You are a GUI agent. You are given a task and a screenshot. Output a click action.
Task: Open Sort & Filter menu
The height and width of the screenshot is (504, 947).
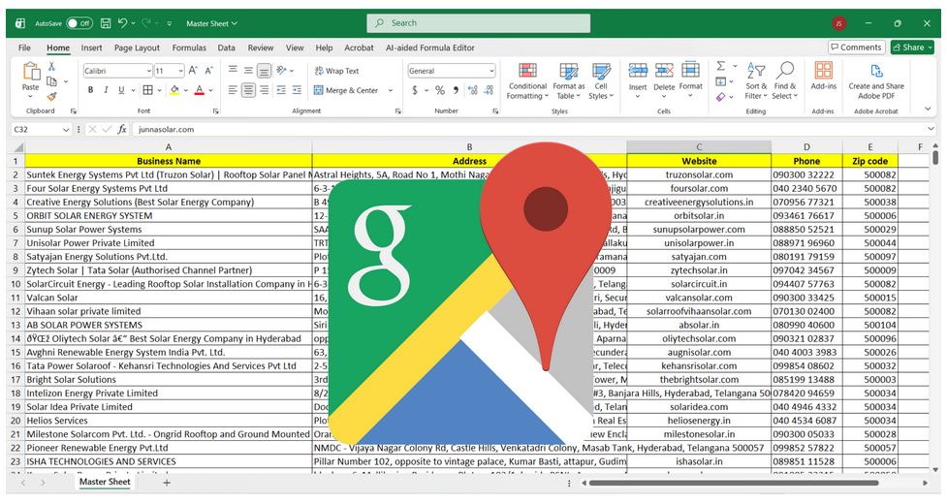click(x=756, y=81)
